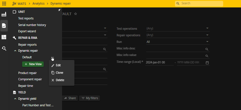
Task: Open the apps grid menu icon
Action: coord(4,3)
